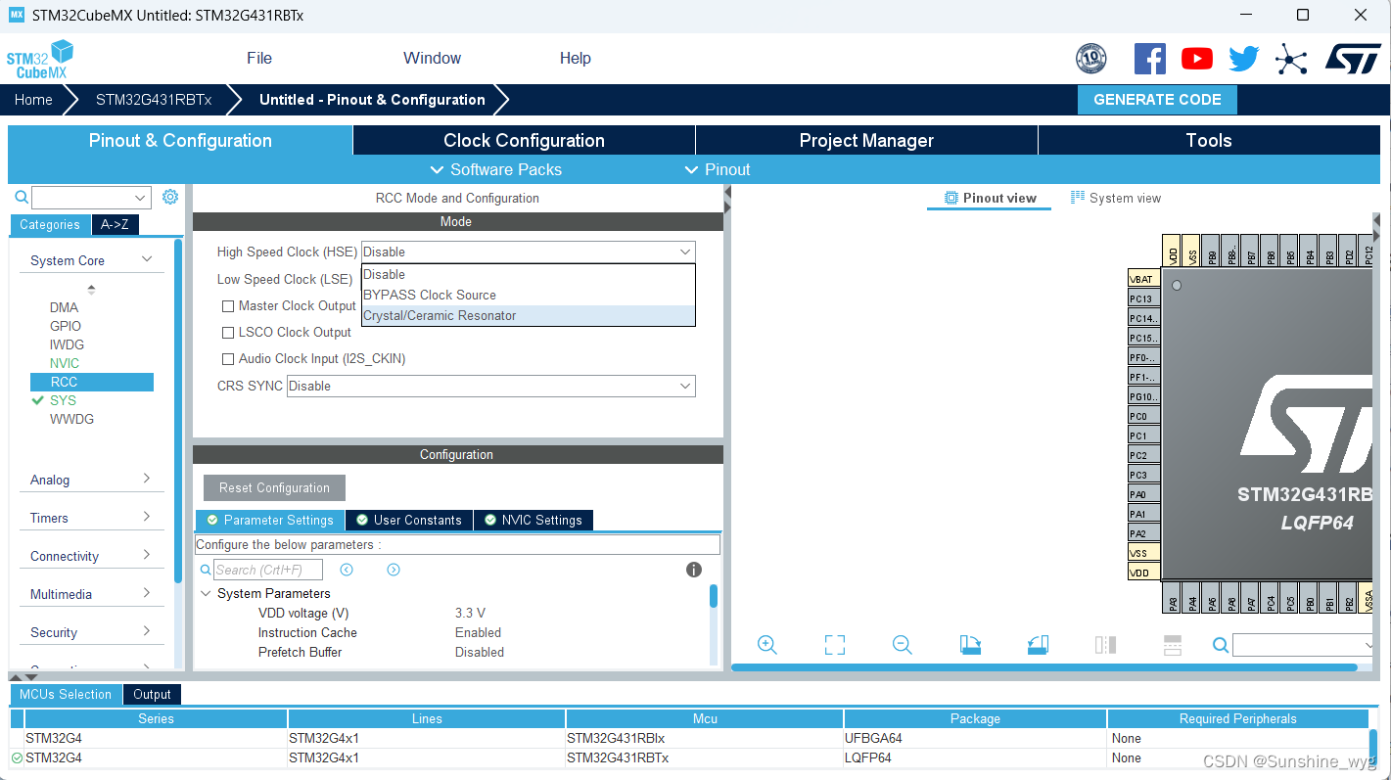The image size is (1391, 780).
Task: Switch to the A->Z tab
Action: point(115,225)
